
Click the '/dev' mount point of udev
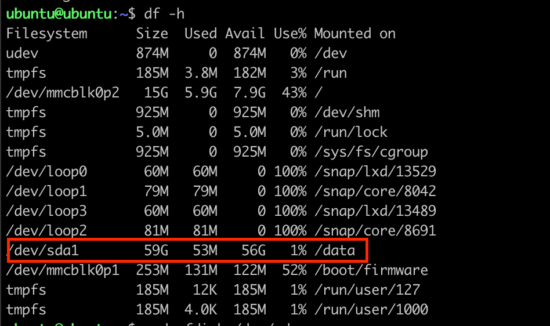[331, 53]
